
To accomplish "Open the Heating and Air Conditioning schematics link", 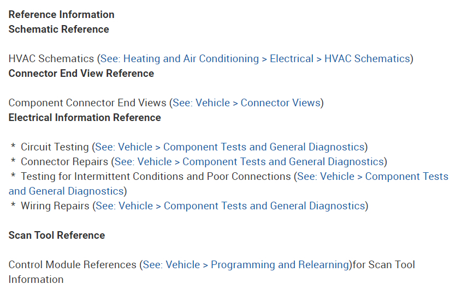I will (x=255, y=58).
